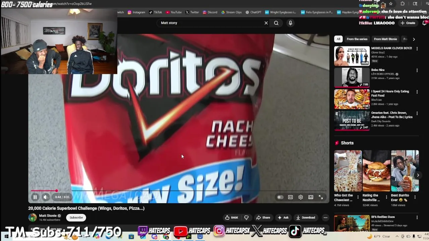Screen dimensions: 429x241
Task: Open the 'Who Got the Cheesiest' pizza short
Action: pos(348,171)
